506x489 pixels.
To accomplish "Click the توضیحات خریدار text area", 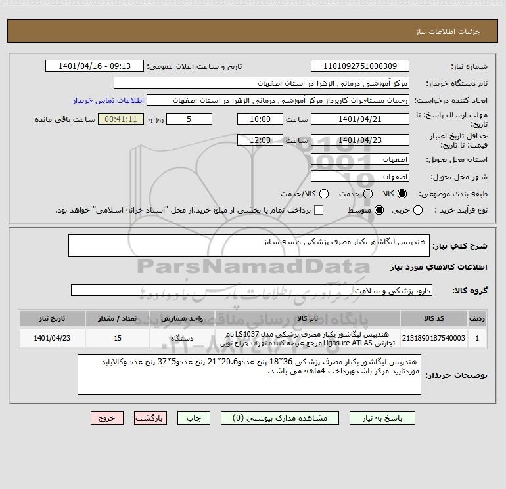I will tap(249, 375).
